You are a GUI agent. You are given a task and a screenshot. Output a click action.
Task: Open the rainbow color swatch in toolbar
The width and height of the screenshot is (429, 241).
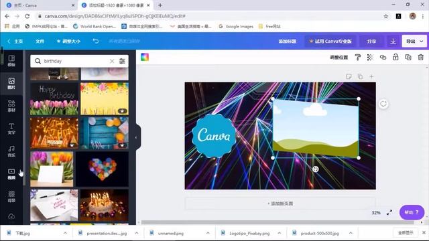[x=145, y=57]
